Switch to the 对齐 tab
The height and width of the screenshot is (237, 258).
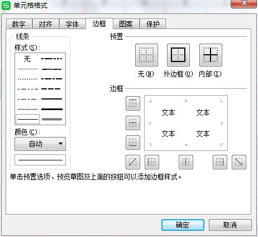46,24
